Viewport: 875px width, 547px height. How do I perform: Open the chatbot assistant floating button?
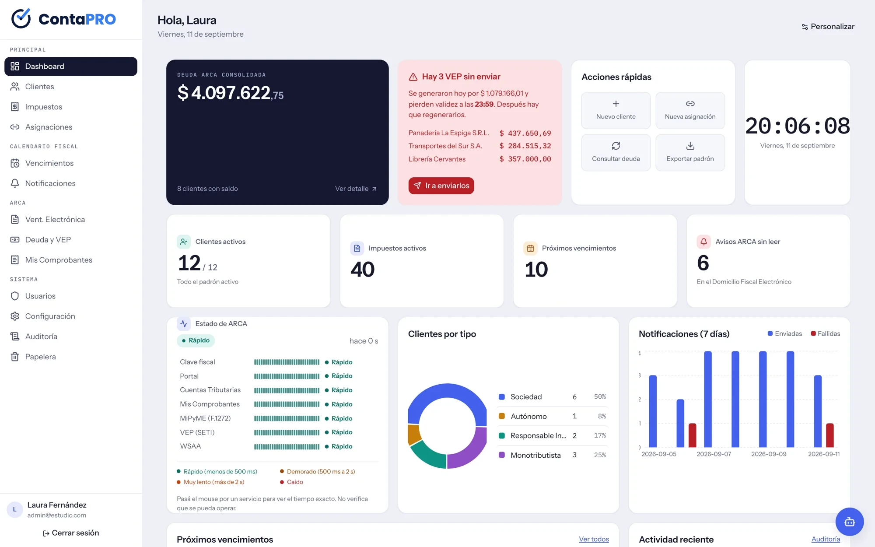849,522
